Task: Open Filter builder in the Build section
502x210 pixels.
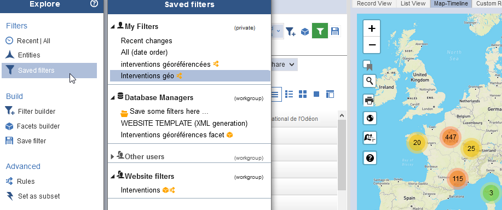Action: coord(37,111)
